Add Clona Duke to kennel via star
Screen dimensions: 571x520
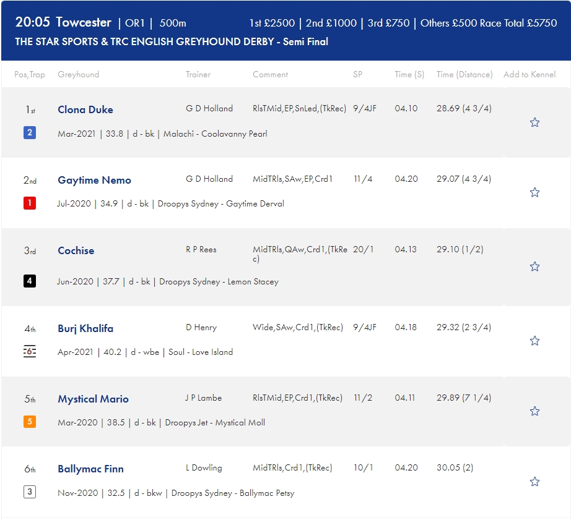534,122
